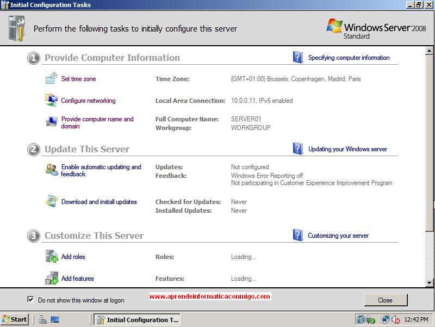Click the Provide Computer Information heading

[112, 58]
